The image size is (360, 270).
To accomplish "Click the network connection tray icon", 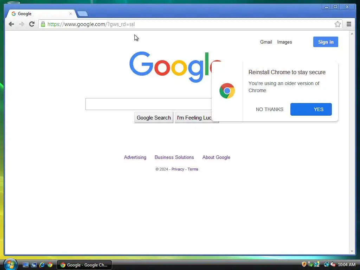I will [326, 264].
